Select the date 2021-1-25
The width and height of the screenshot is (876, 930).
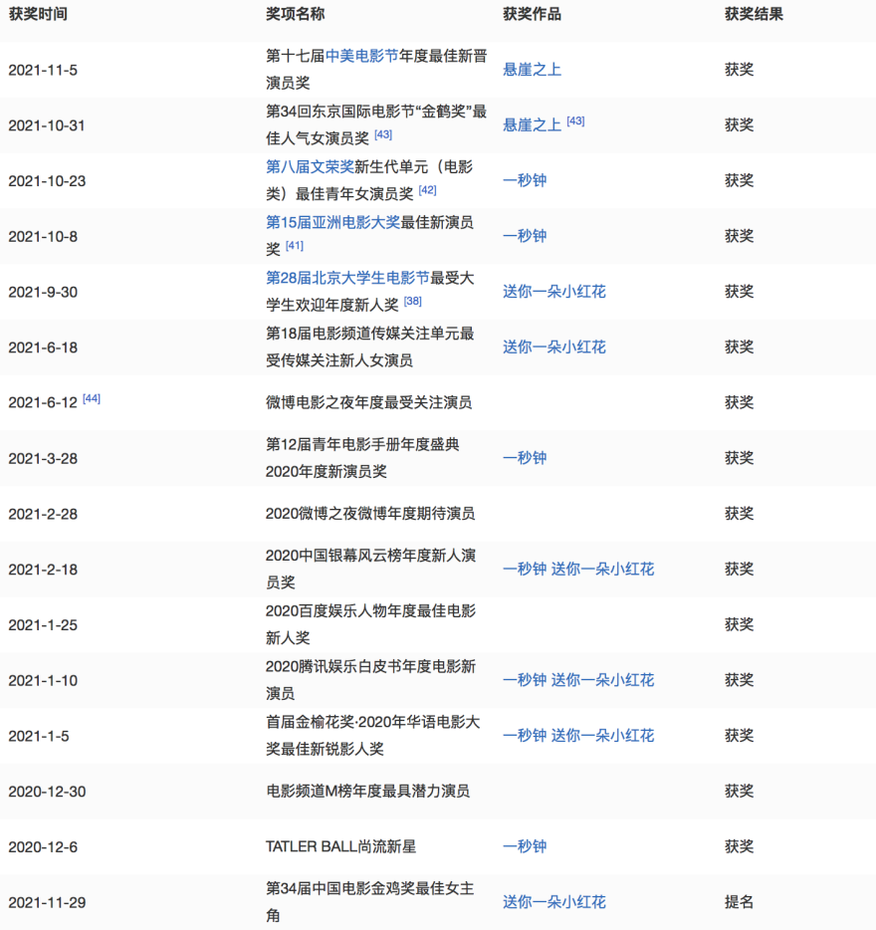pos(43,625)
